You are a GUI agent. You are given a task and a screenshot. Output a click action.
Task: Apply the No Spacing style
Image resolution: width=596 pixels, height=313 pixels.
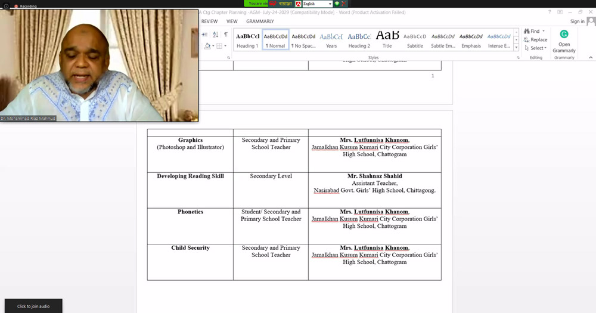(x=303, y=40)
